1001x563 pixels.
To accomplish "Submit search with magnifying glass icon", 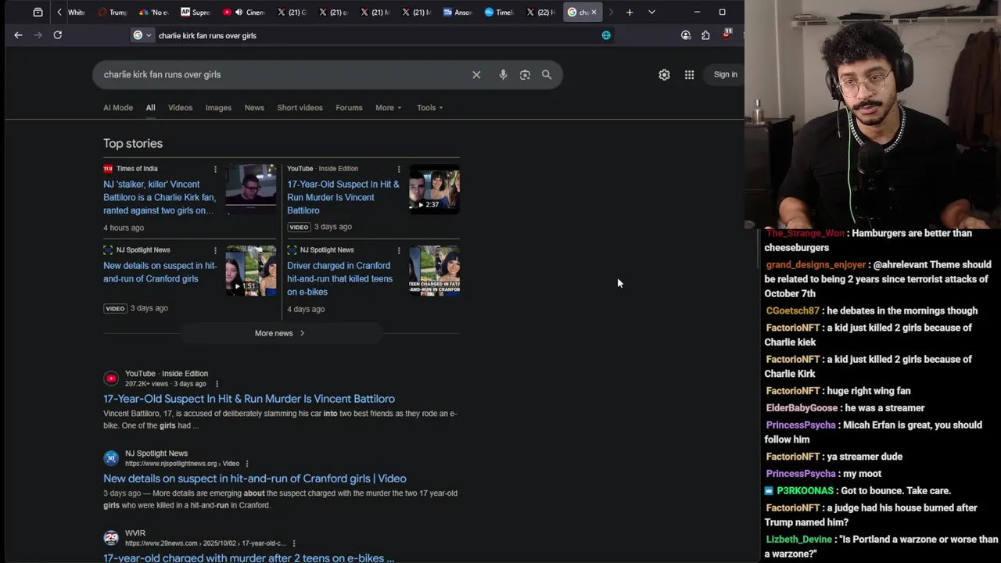I will [547, 75].
